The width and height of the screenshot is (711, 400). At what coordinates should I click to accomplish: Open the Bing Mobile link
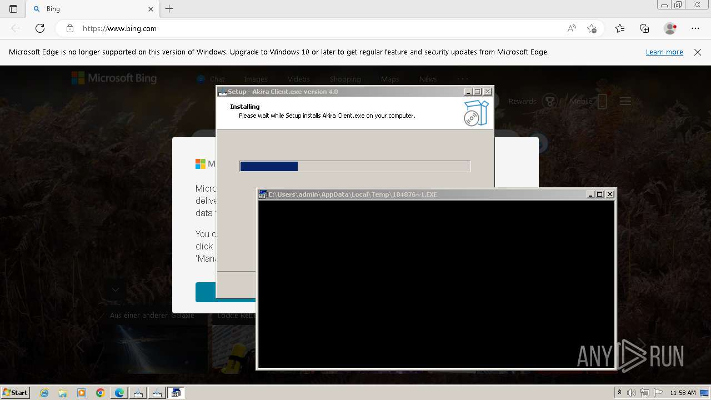[588, 101]
